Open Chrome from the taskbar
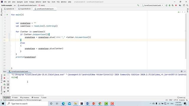The image size is (189, 106). [x=100, y=103]
